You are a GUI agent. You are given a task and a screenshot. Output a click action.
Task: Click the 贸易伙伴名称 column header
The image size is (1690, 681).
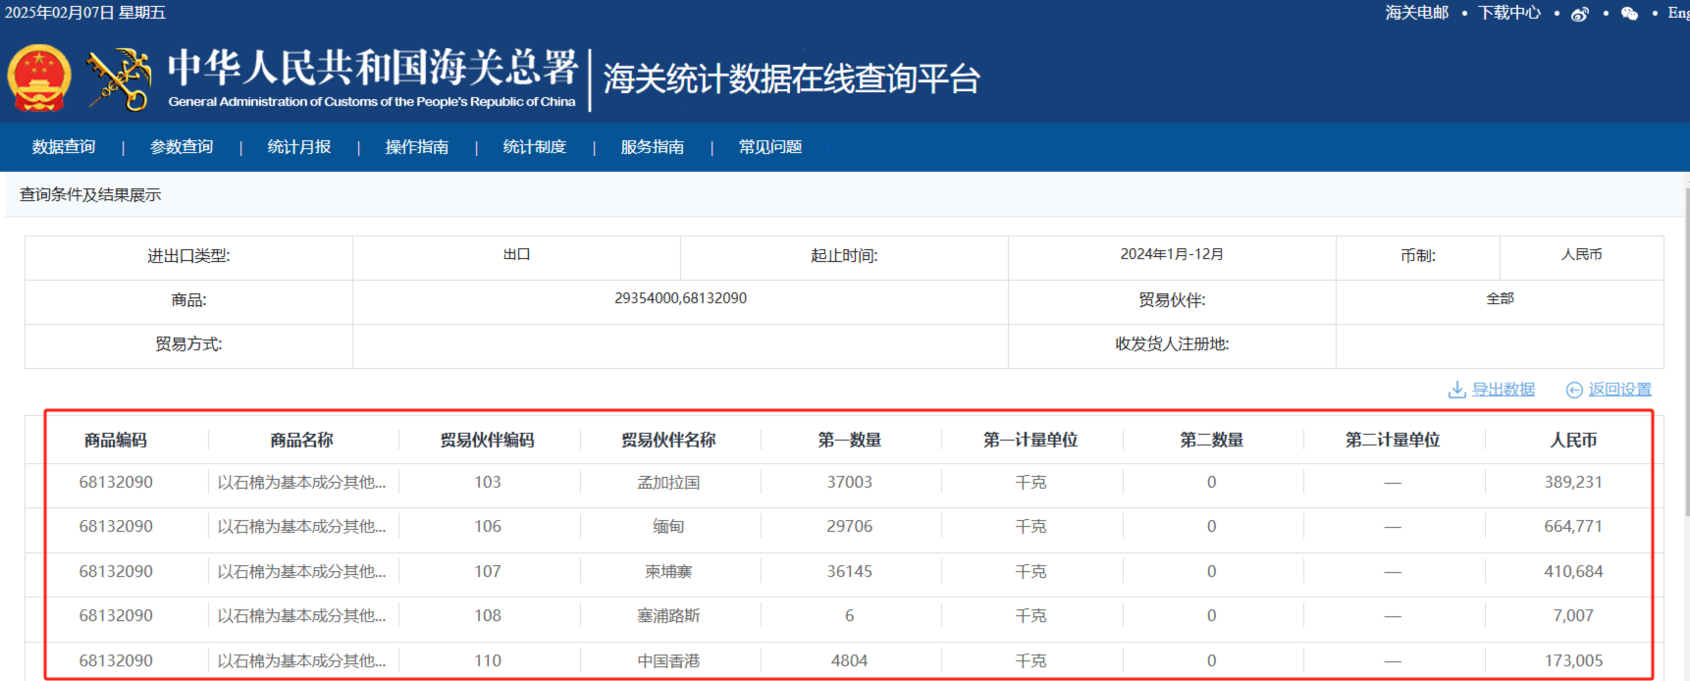tap(668, 441)
